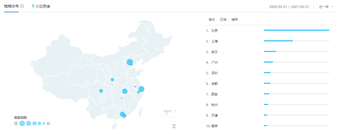Select the 地域分布 section heading
The width and height of the screenshot is (341, 136).
(11, 6)
